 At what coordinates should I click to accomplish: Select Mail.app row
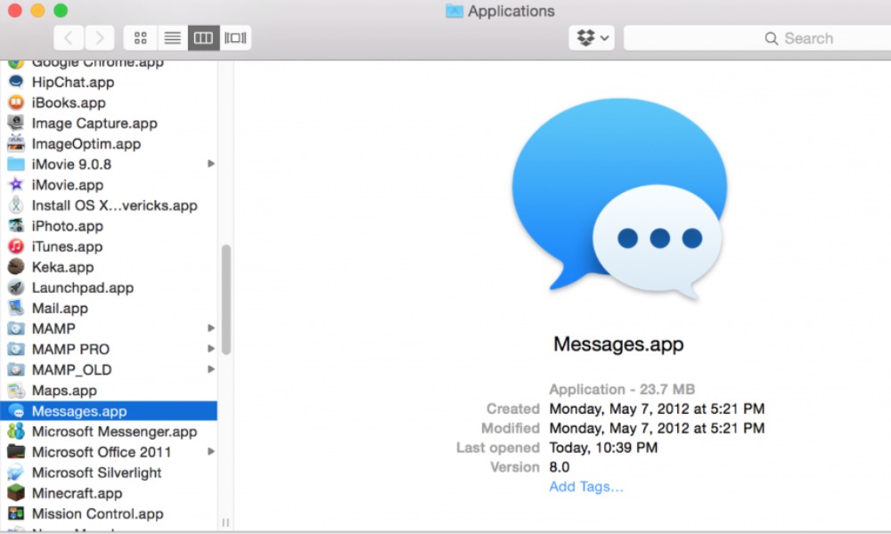109,308
